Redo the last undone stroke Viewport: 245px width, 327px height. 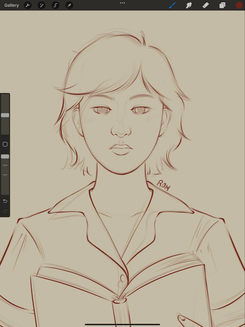click(x=5, y=211)
